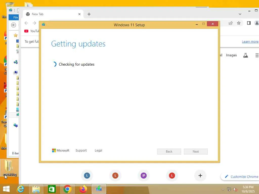Click the Back button in Setup
Screen dimensions: 259x194
point(169,152)
